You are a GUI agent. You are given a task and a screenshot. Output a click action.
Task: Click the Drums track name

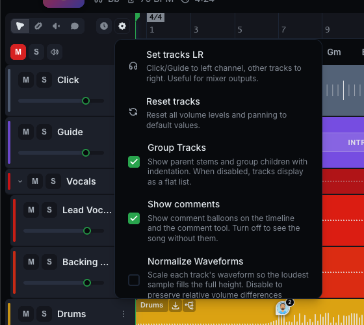coord(71,314)
